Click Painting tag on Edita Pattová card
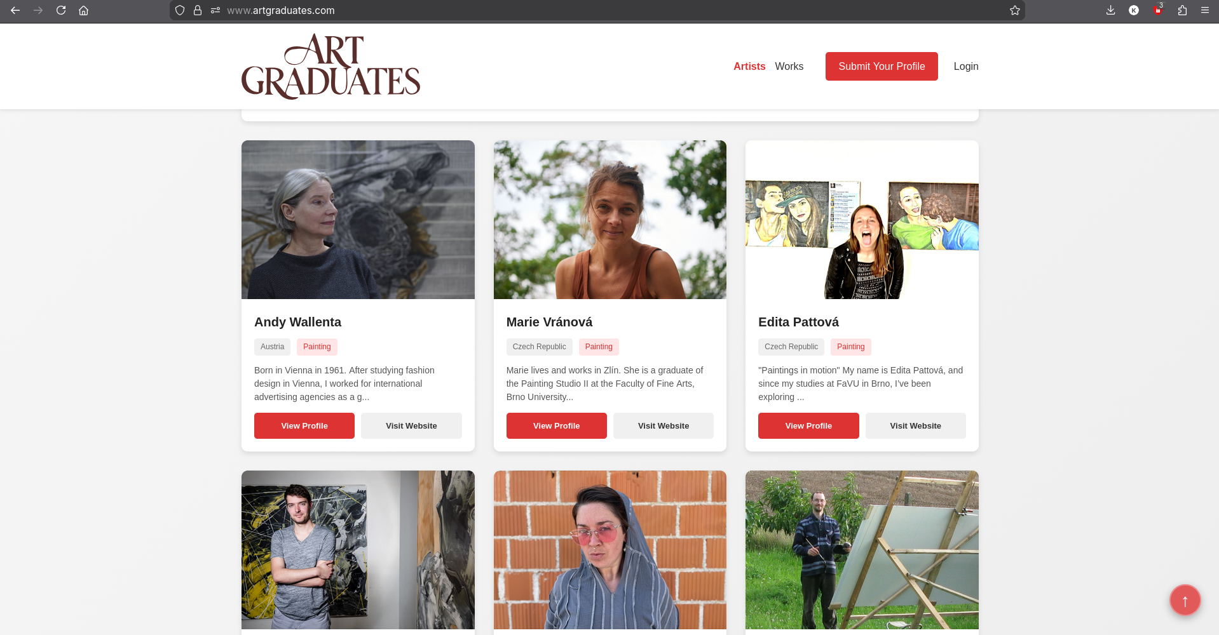The image size is (1219, 635). pos(850,347)
